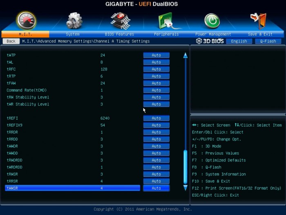Open the tWL Auto option

156,62
